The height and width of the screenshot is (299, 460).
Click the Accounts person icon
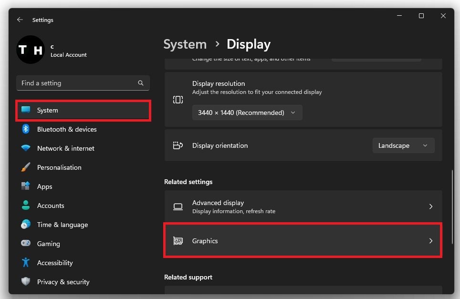(26, 206)
